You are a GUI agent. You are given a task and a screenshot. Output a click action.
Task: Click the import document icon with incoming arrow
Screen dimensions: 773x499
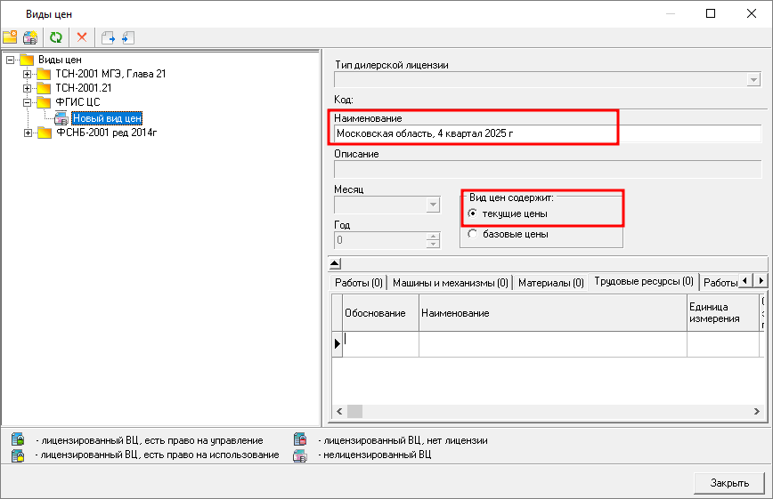click(x=126, y=37)
